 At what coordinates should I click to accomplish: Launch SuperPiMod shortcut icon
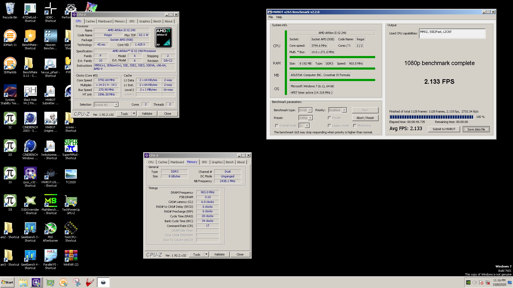71,149
